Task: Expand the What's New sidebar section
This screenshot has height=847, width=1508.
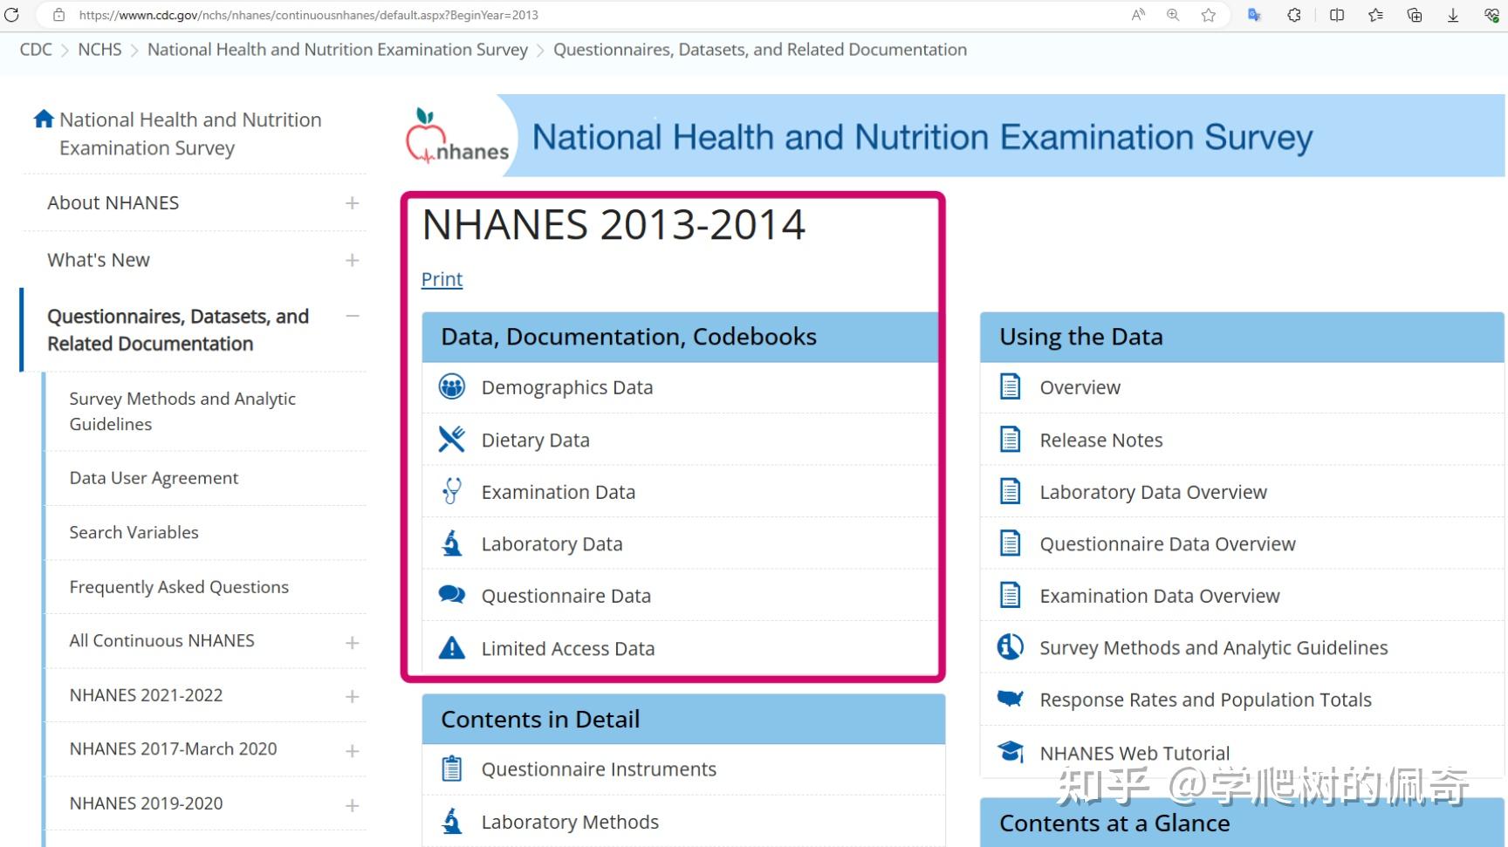Action: coord(353,260)
